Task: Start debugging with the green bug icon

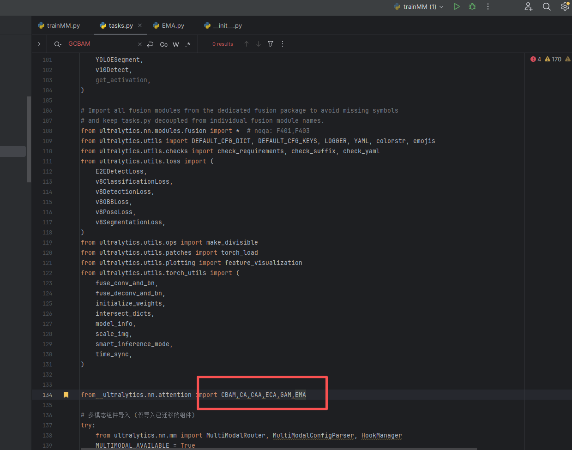Action: [472, 6]
